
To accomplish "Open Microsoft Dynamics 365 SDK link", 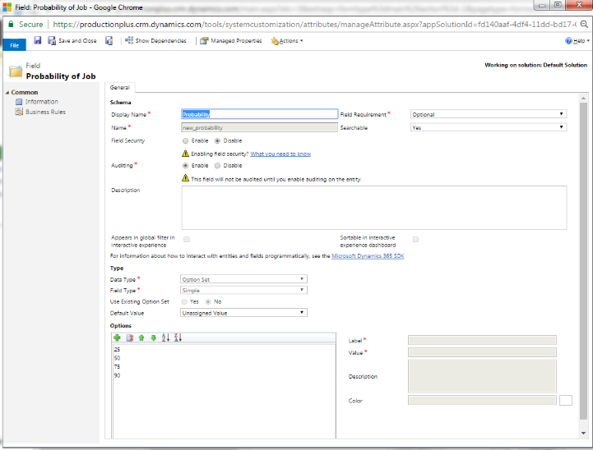I will click(x=367, y=256).
